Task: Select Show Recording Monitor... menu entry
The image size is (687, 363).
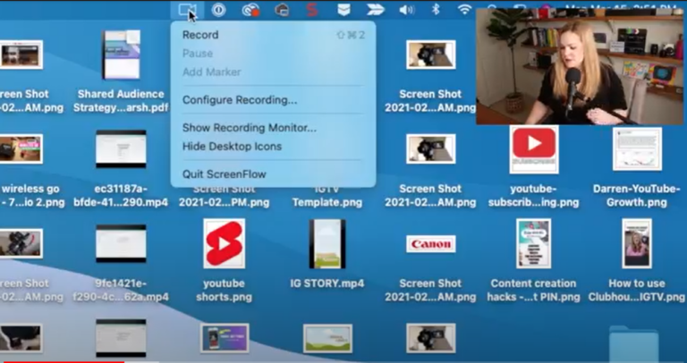Action: click(249, 128)
